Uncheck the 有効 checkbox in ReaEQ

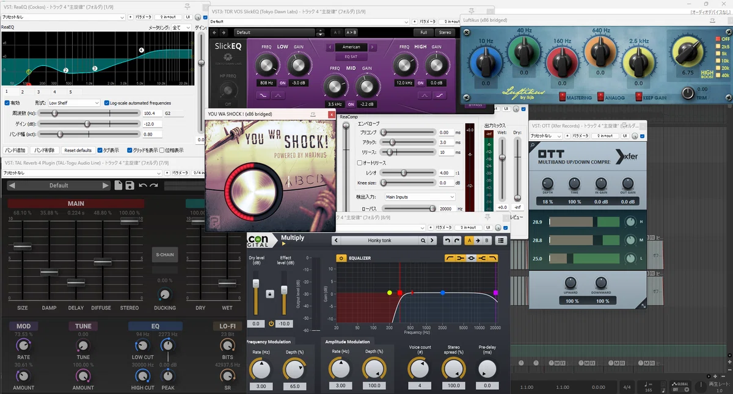tap(7, 103)
